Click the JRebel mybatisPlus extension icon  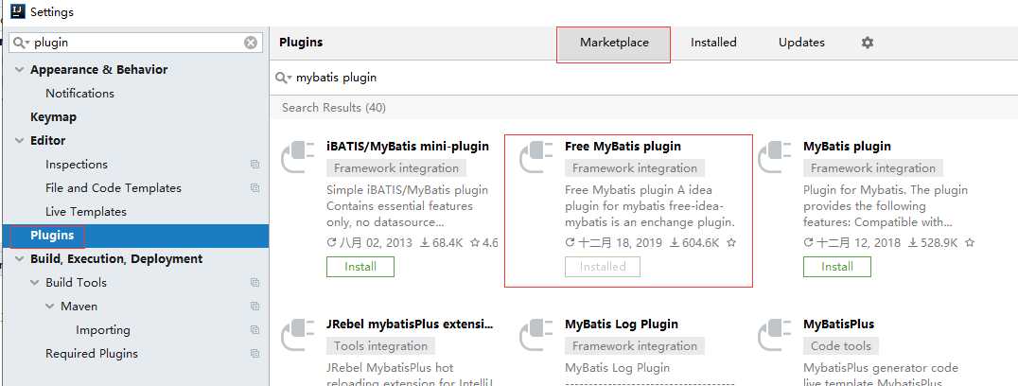tap(298, 336)
